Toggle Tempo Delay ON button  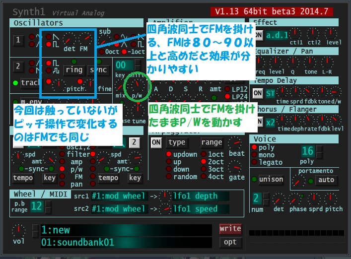[x=258, y=93]
